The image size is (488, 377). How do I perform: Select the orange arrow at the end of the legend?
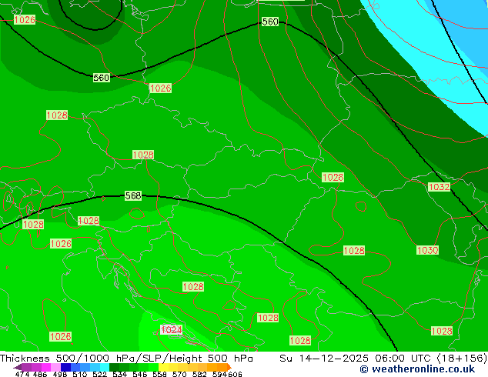tap(229, 367)
